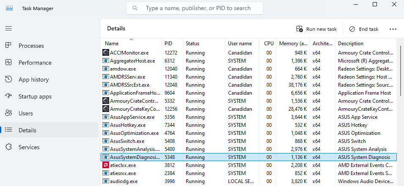Click the atieclxx.exe red AMD icon

coord(106,165)
